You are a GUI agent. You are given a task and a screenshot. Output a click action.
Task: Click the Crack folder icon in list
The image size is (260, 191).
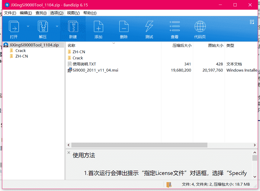(69, 58)
